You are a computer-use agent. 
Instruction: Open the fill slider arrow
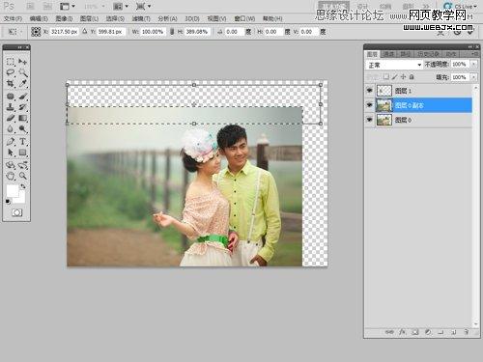(x=473, y=77)
